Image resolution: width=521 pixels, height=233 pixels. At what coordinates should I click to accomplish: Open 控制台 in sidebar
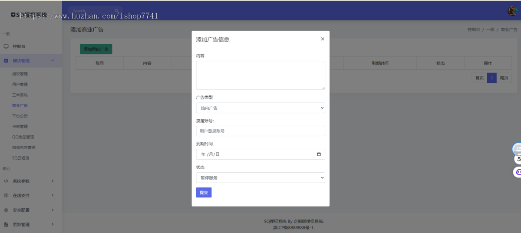coord(31,46)
